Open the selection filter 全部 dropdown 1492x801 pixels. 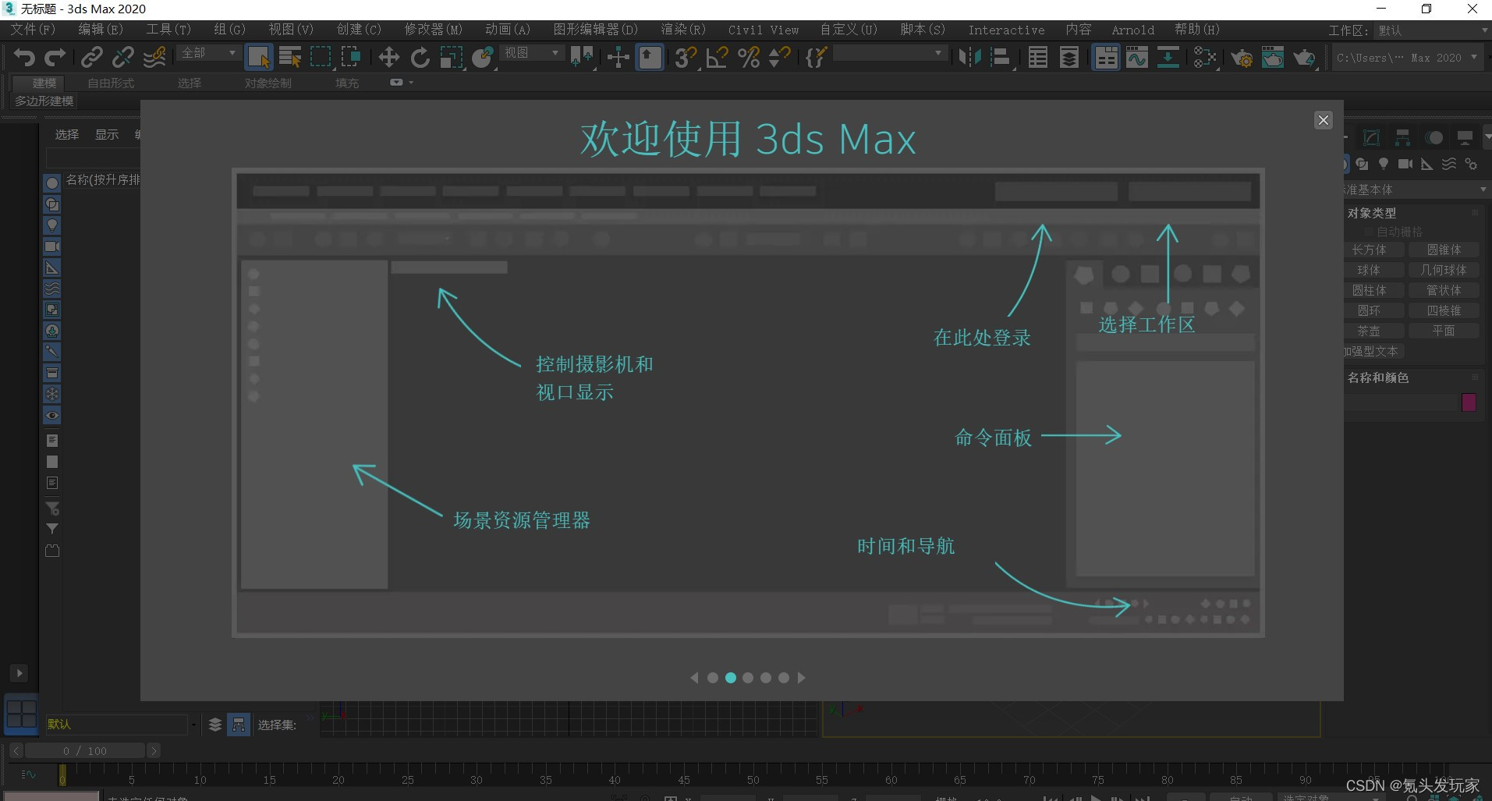pyautogui.click(x=208, y=52)
